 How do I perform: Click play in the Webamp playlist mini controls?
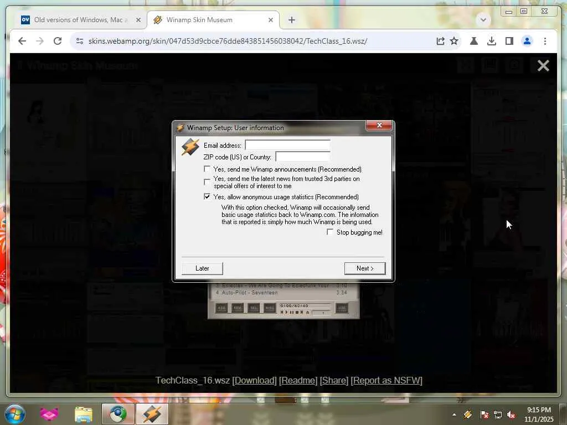coord(287,312)
